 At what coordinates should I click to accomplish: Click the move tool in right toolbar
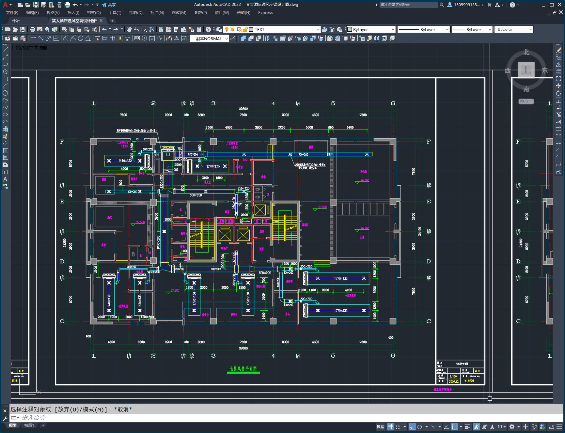pos(558,86)
